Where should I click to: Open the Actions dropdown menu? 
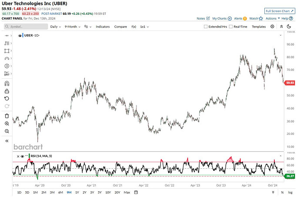click(272, 19)
